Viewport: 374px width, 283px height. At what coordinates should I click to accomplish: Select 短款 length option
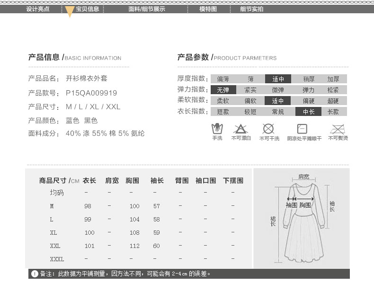point(223,112)
